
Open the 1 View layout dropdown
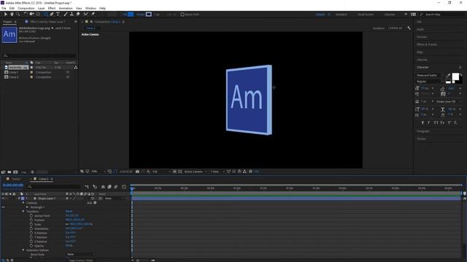pos(217,172)
